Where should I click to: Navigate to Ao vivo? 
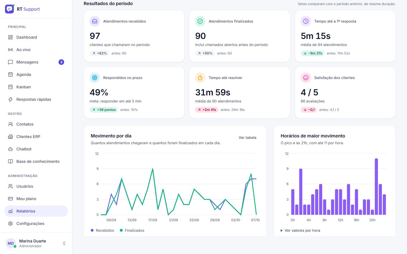36,50
